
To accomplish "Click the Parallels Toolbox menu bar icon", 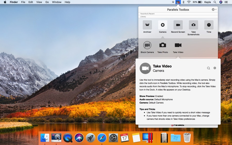I will [x=178, y=2].
